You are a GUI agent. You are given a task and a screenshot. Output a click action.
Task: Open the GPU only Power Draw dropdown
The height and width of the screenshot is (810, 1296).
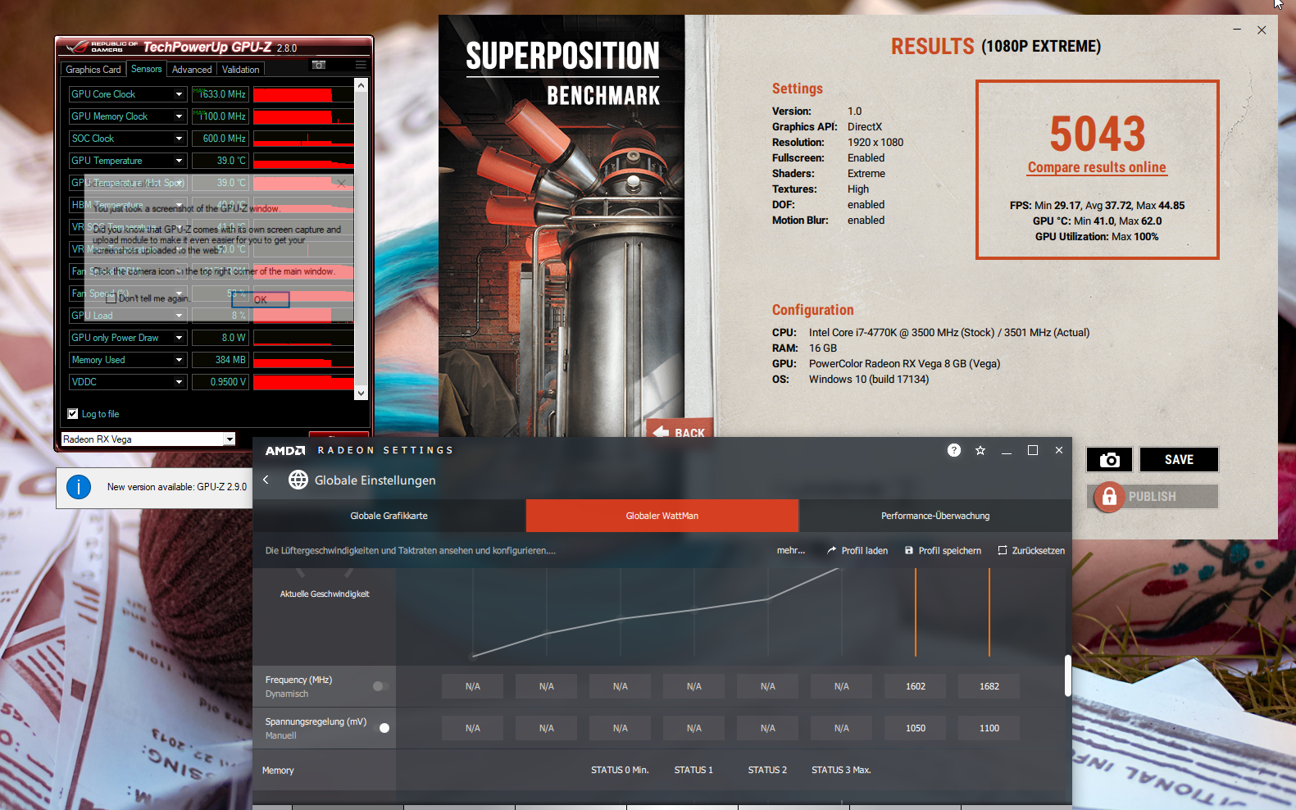[179, 338]
